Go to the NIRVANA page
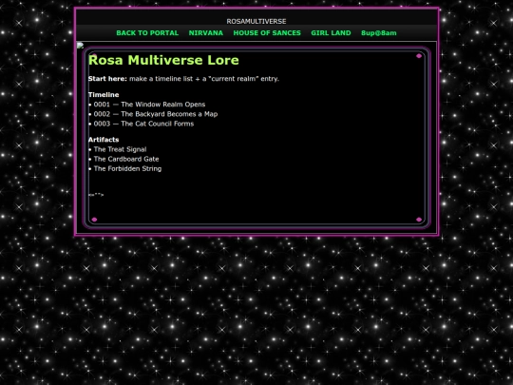 coord(206,33)
